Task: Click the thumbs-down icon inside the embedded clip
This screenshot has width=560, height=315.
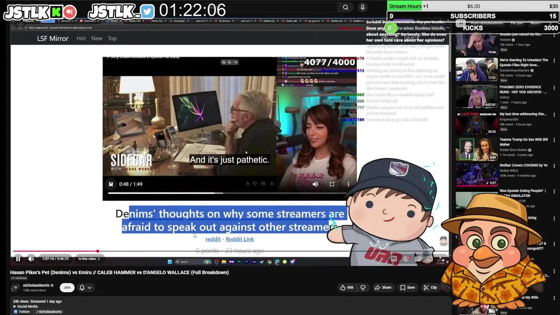Action: (x=255, y=184)
